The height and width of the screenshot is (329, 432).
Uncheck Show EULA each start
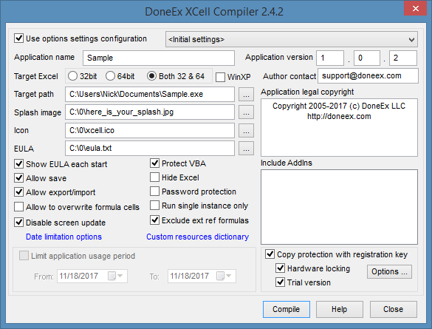18,164
